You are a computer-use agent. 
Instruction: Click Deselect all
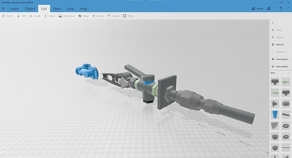click(278, 52)
